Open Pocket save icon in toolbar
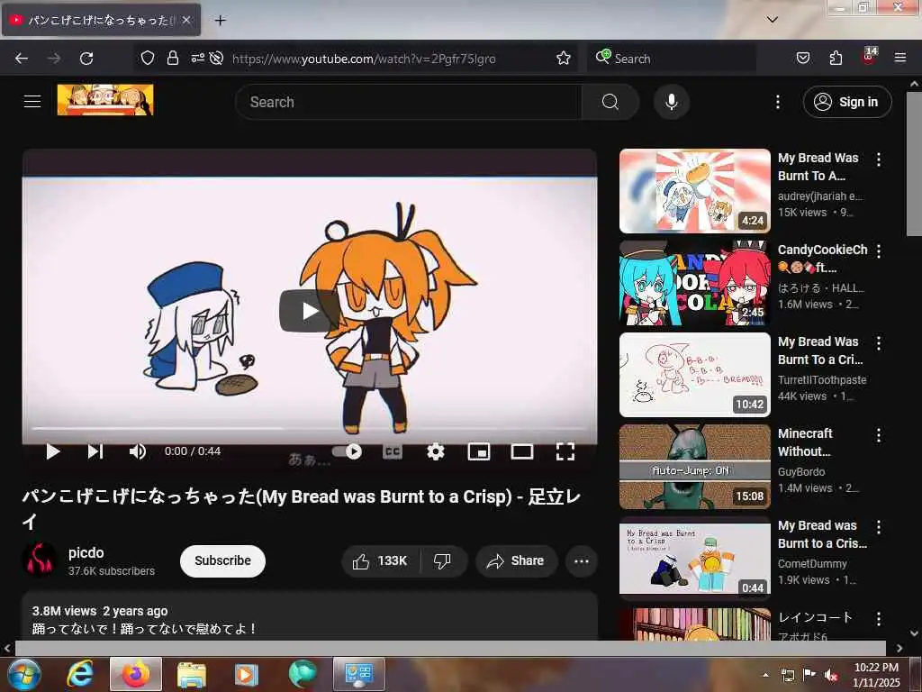 tap(803, 58)
